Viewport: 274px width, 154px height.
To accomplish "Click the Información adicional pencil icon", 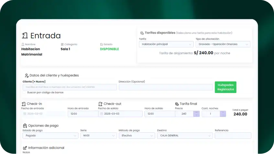I will click(x=25, y=148).
